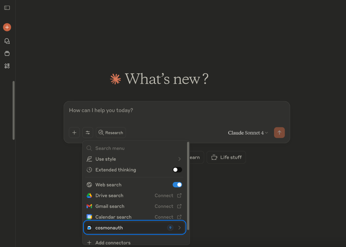Click the Web search globe icon

(89, 185)
